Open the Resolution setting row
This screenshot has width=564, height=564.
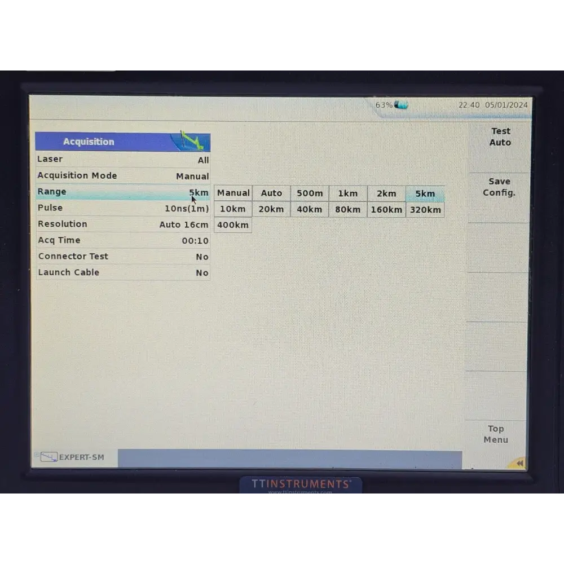point(123,224)
